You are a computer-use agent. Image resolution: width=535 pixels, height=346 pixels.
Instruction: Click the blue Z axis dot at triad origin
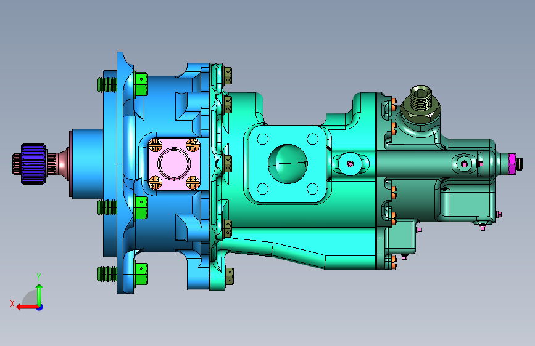[40, 308]
